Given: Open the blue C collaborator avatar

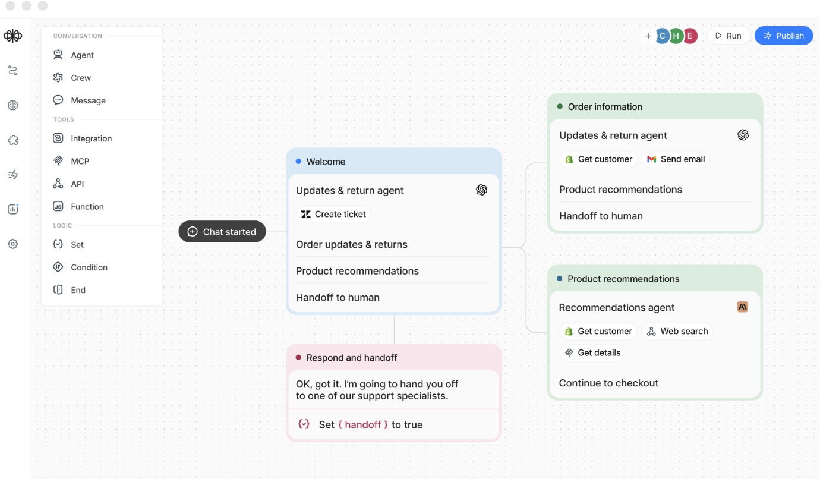Looking at the screenshot, I should point(662,36).
